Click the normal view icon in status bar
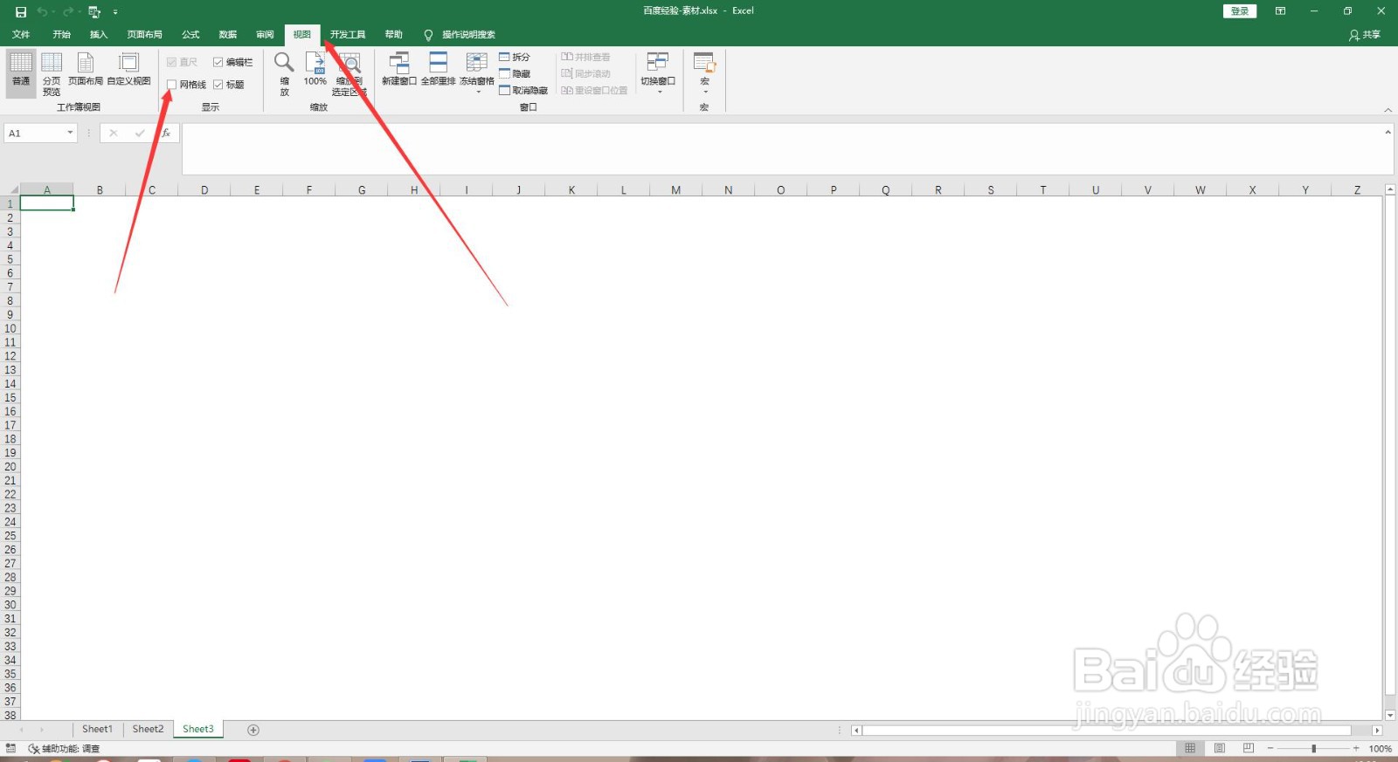 [1190, 748]
